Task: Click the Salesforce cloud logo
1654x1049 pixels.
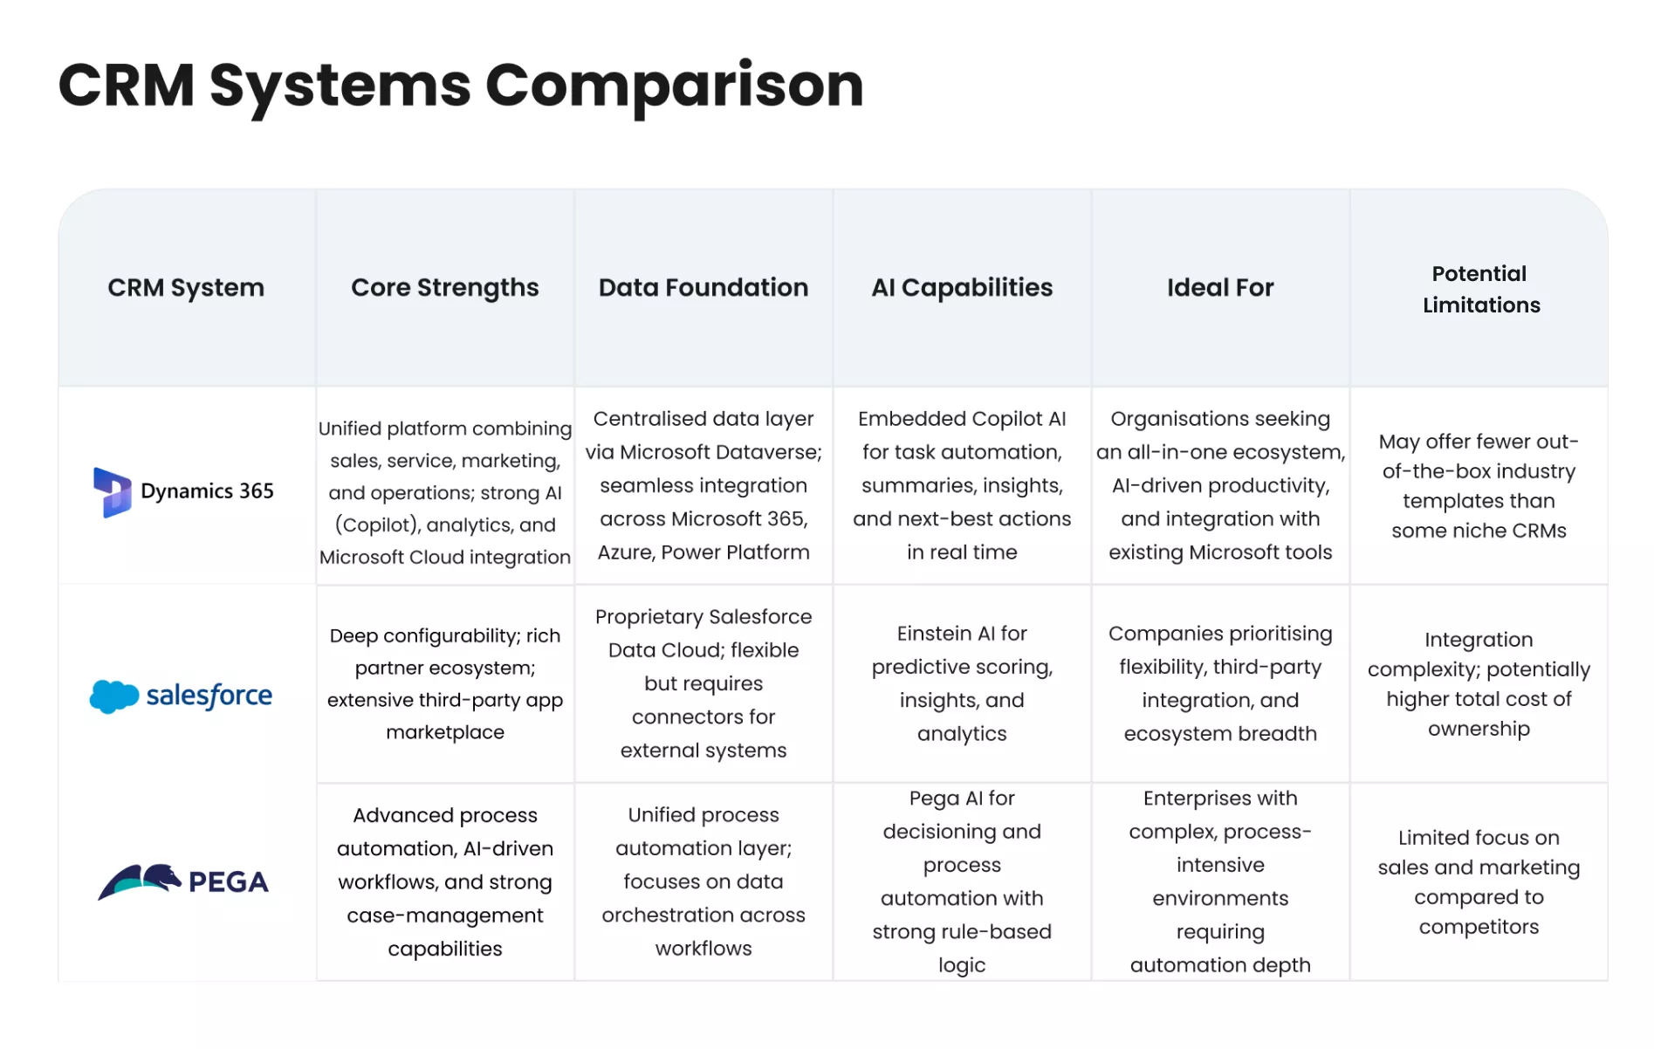Action: coord(113,696)
